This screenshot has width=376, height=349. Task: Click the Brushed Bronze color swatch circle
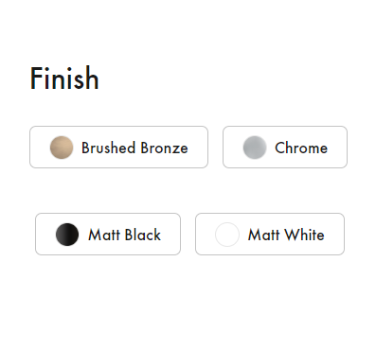tap(62, 148)
